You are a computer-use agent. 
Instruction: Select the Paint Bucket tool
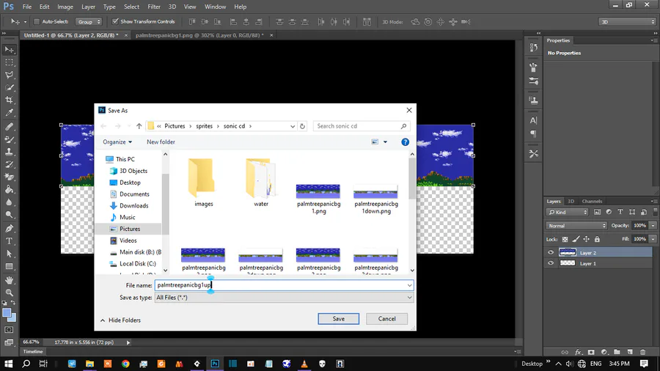point(10,190)
